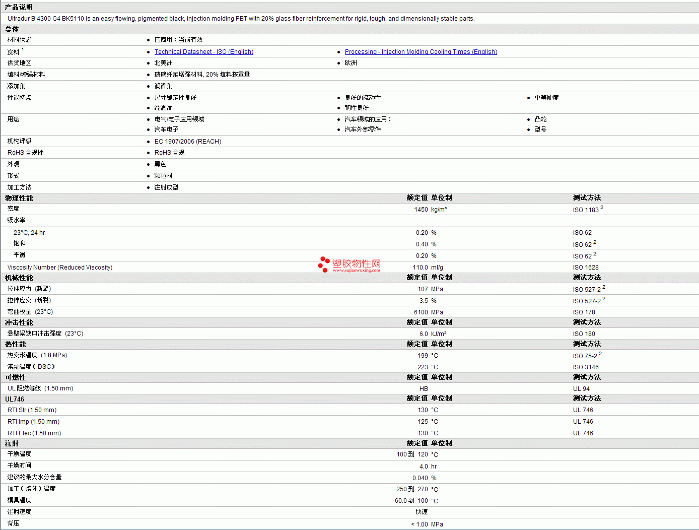Click the RTI Imp value 125
699x530 pixels.
(423, 422)
